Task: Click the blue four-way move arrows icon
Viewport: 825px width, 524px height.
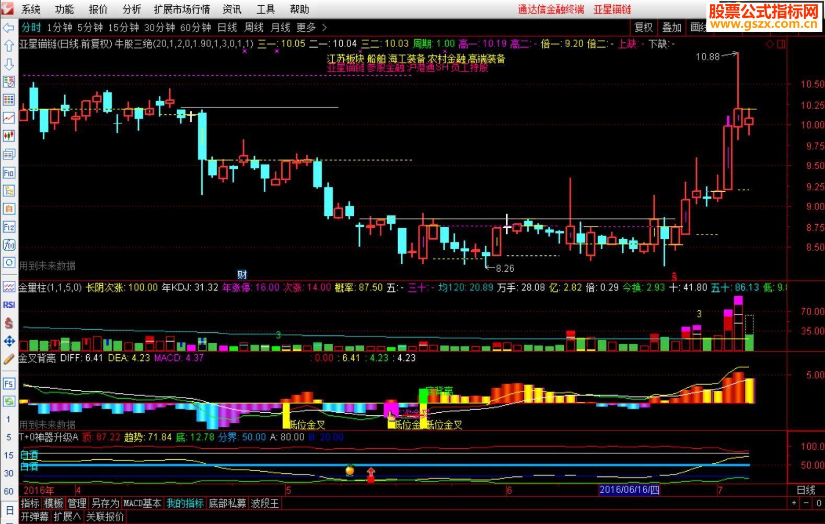Action: (9, 341)
